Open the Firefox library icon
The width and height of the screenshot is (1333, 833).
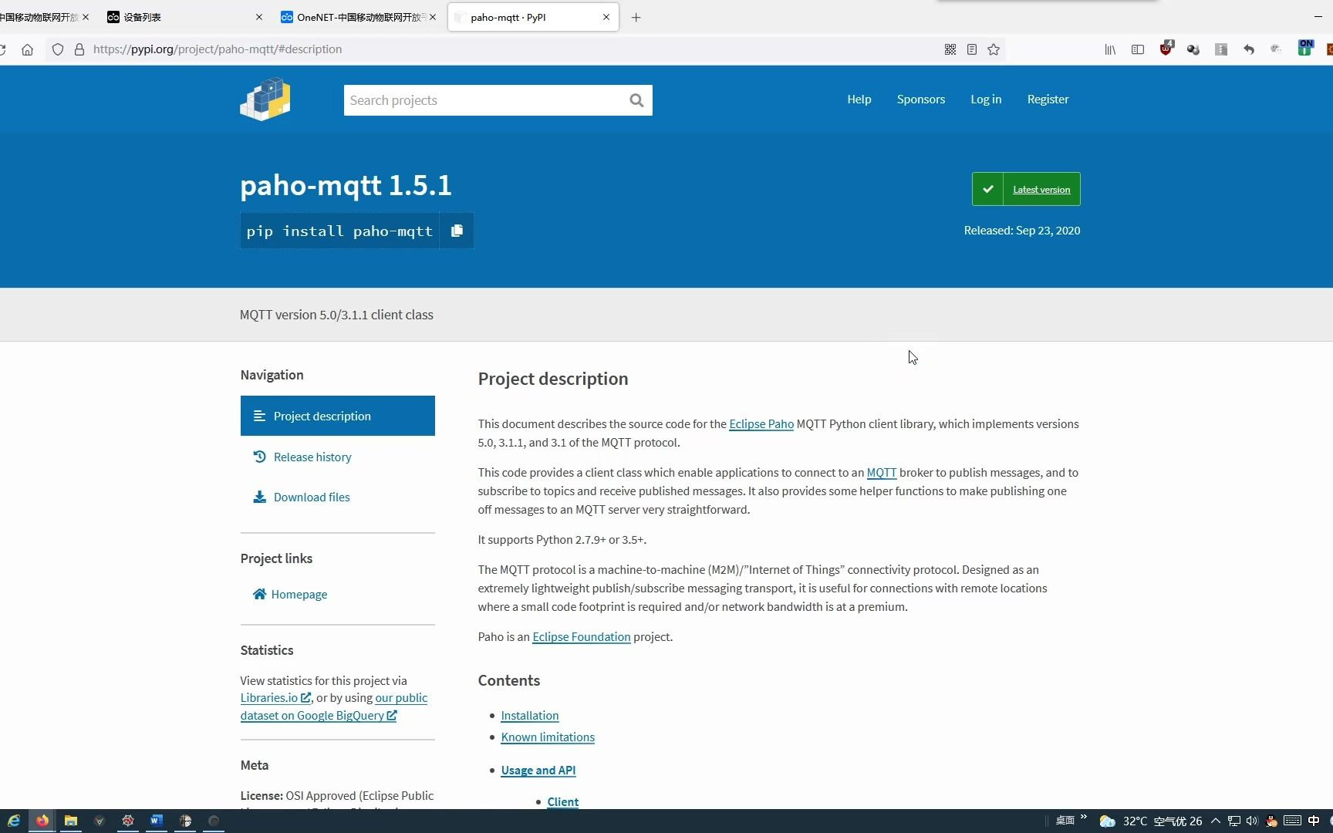[x=1110, y=49]
